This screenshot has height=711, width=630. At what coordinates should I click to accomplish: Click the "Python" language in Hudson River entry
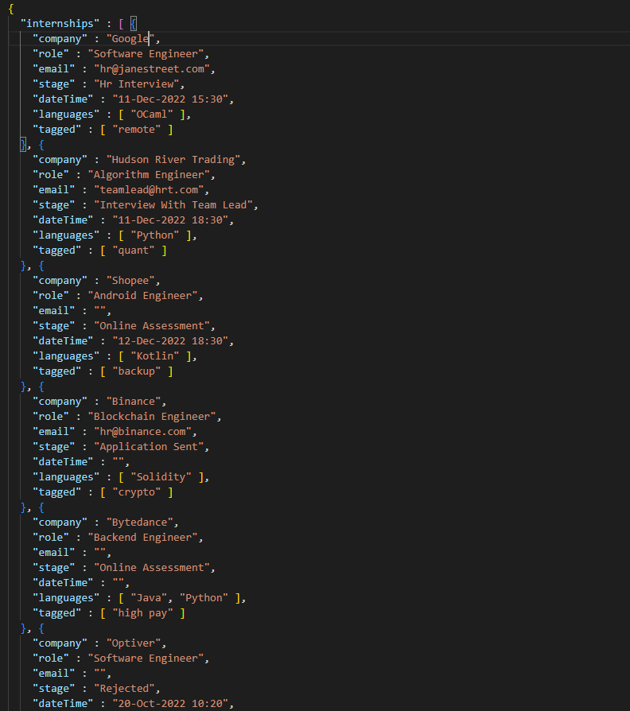tap(155, 235)
